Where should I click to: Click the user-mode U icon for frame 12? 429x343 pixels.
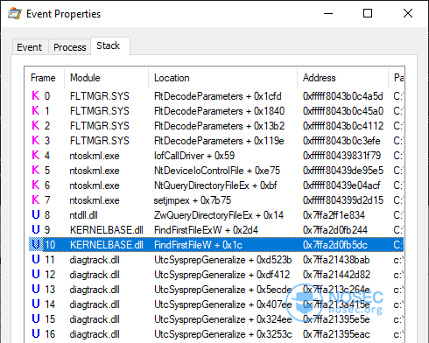pos(36,274)
